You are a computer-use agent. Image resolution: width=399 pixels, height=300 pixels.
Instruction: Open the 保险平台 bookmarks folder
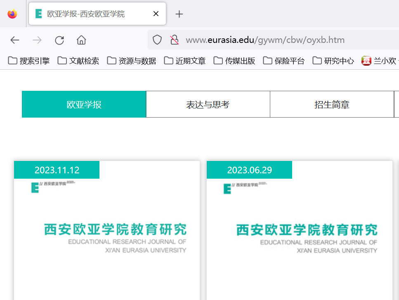pos(283,61)
